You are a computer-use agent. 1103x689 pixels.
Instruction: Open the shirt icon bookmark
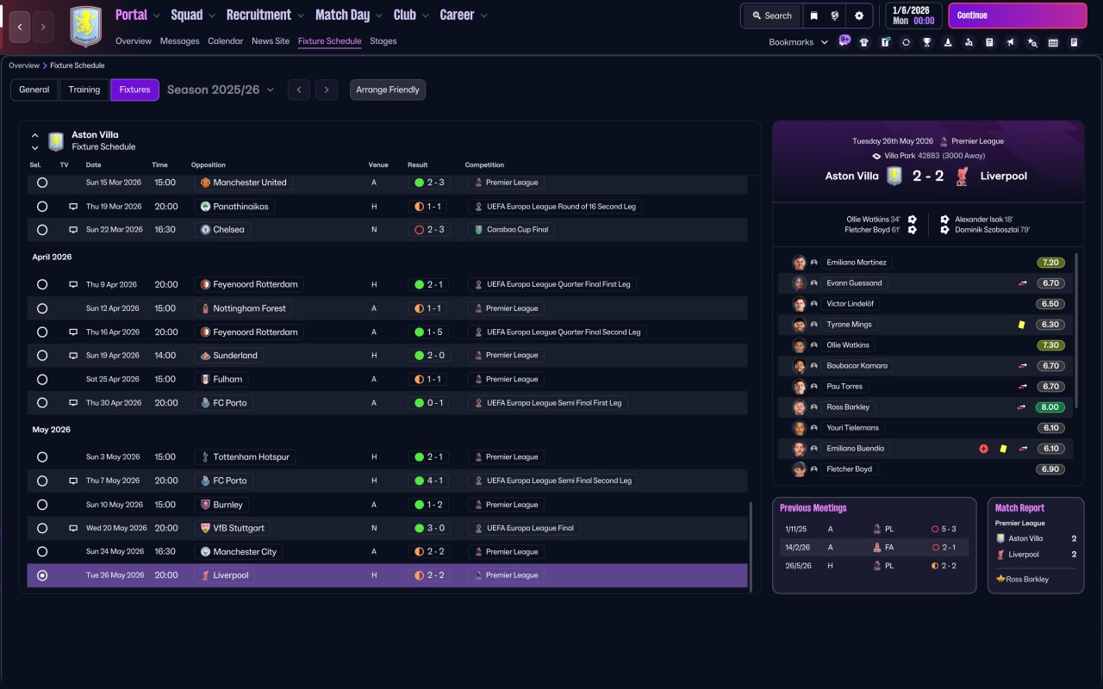(864, 42)
